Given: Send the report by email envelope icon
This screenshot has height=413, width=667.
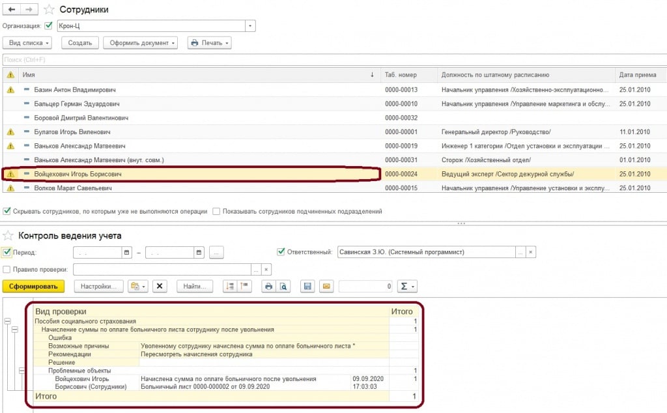Looking at the screenshot, I should [326, 286].
